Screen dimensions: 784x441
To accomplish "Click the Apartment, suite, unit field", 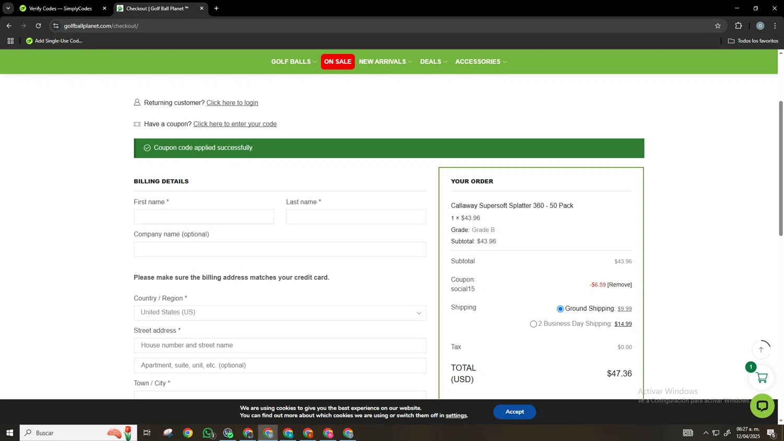I will coord(280,366).
